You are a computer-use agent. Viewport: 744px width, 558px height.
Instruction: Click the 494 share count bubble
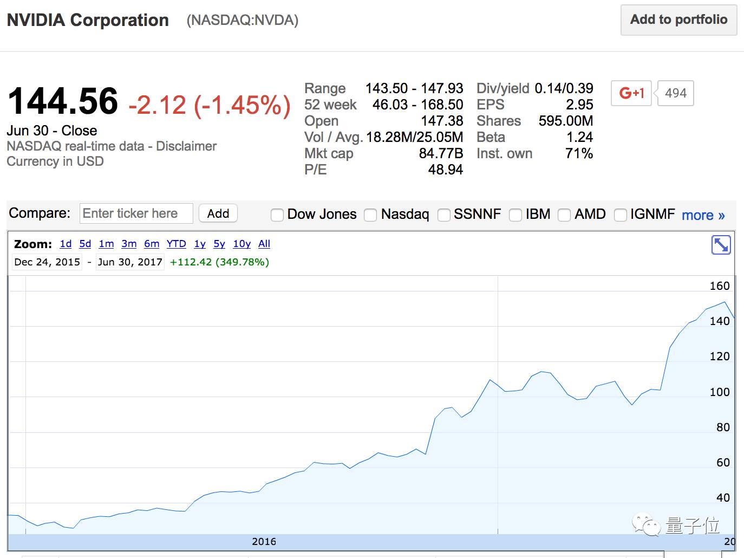[x=675, y=93]
